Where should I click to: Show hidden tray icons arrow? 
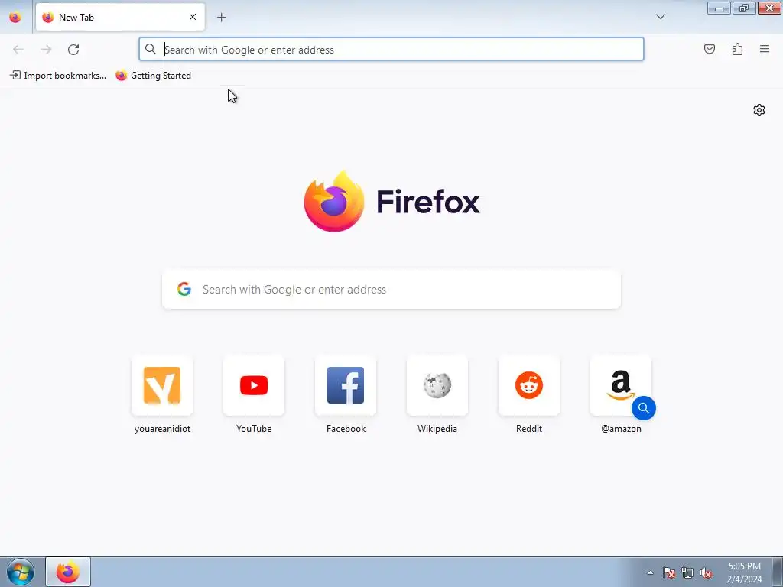pyautogui.click(x=650, y=572)
